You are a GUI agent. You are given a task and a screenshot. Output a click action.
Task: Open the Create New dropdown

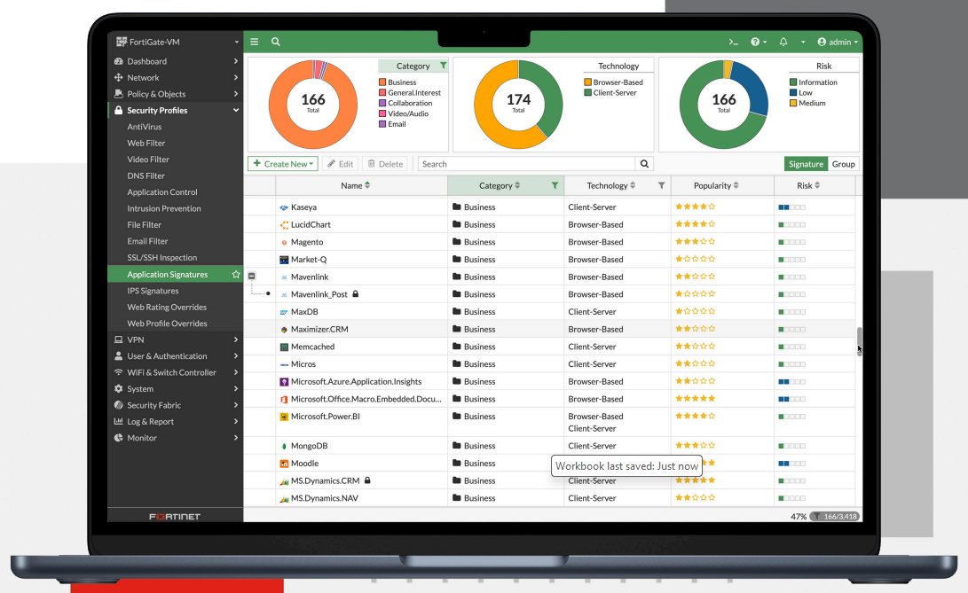(x=283, y=164)
